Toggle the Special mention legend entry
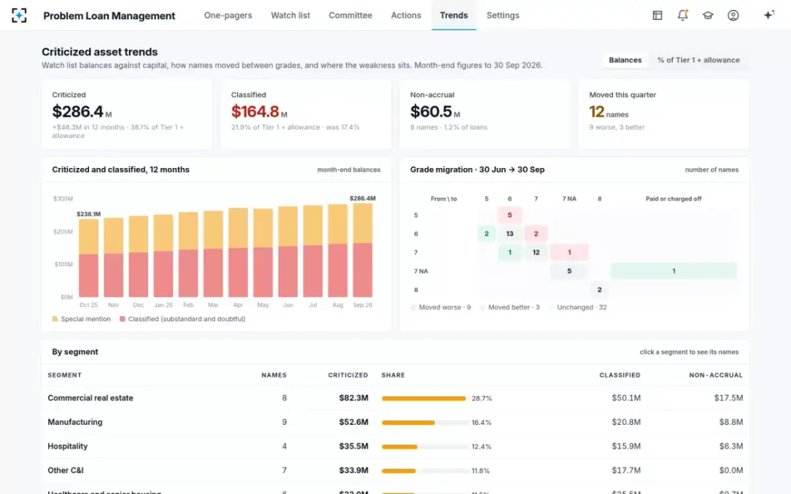The image size is (791, 494). [82, 319]
